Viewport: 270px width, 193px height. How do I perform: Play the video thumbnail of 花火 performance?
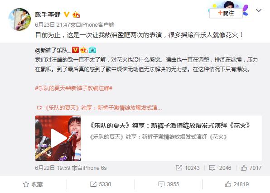tap(58, 138)
